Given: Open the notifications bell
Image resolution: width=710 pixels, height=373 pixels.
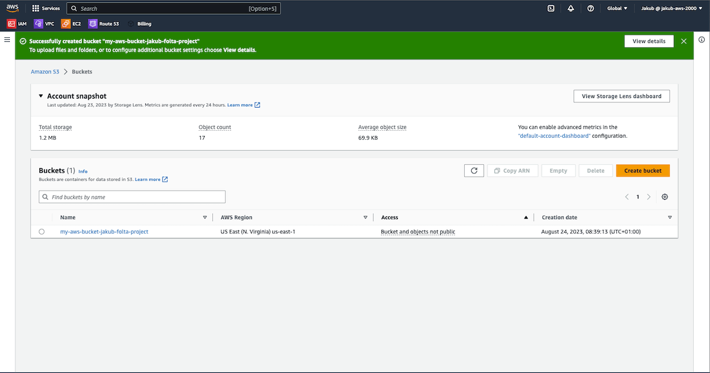Looking at the screenshot, I should click(571, 8).
